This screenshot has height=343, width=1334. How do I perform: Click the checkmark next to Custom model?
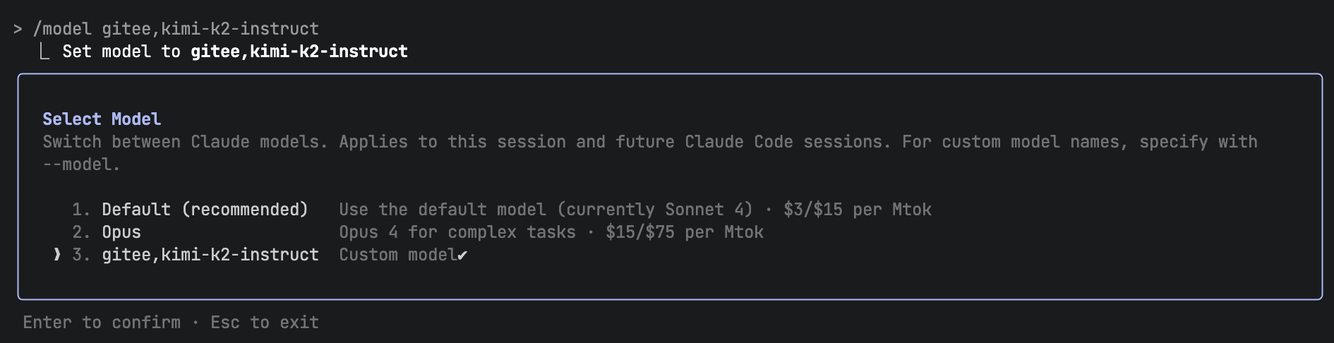(x=462, y=255)
